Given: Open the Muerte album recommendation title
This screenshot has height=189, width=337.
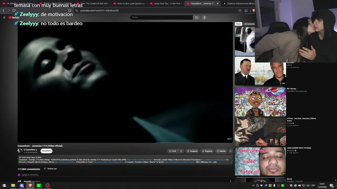Looking at the screenshot, I should 290,179.
